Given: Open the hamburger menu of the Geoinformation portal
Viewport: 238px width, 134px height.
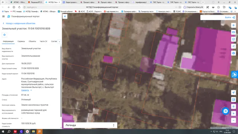Looking at the screenshot, I should (3, 16).
